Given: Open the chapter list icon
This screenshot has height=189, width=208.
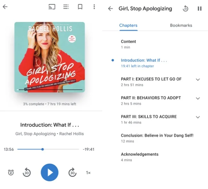Looking at the screenshot, I should click(66, 7).
